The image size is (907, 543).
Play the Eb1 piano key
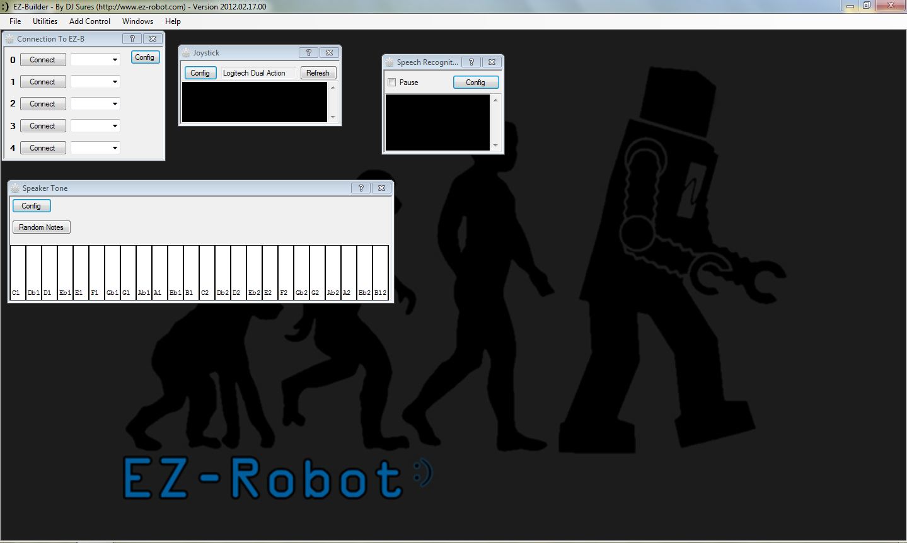click(x=65, y=272)
